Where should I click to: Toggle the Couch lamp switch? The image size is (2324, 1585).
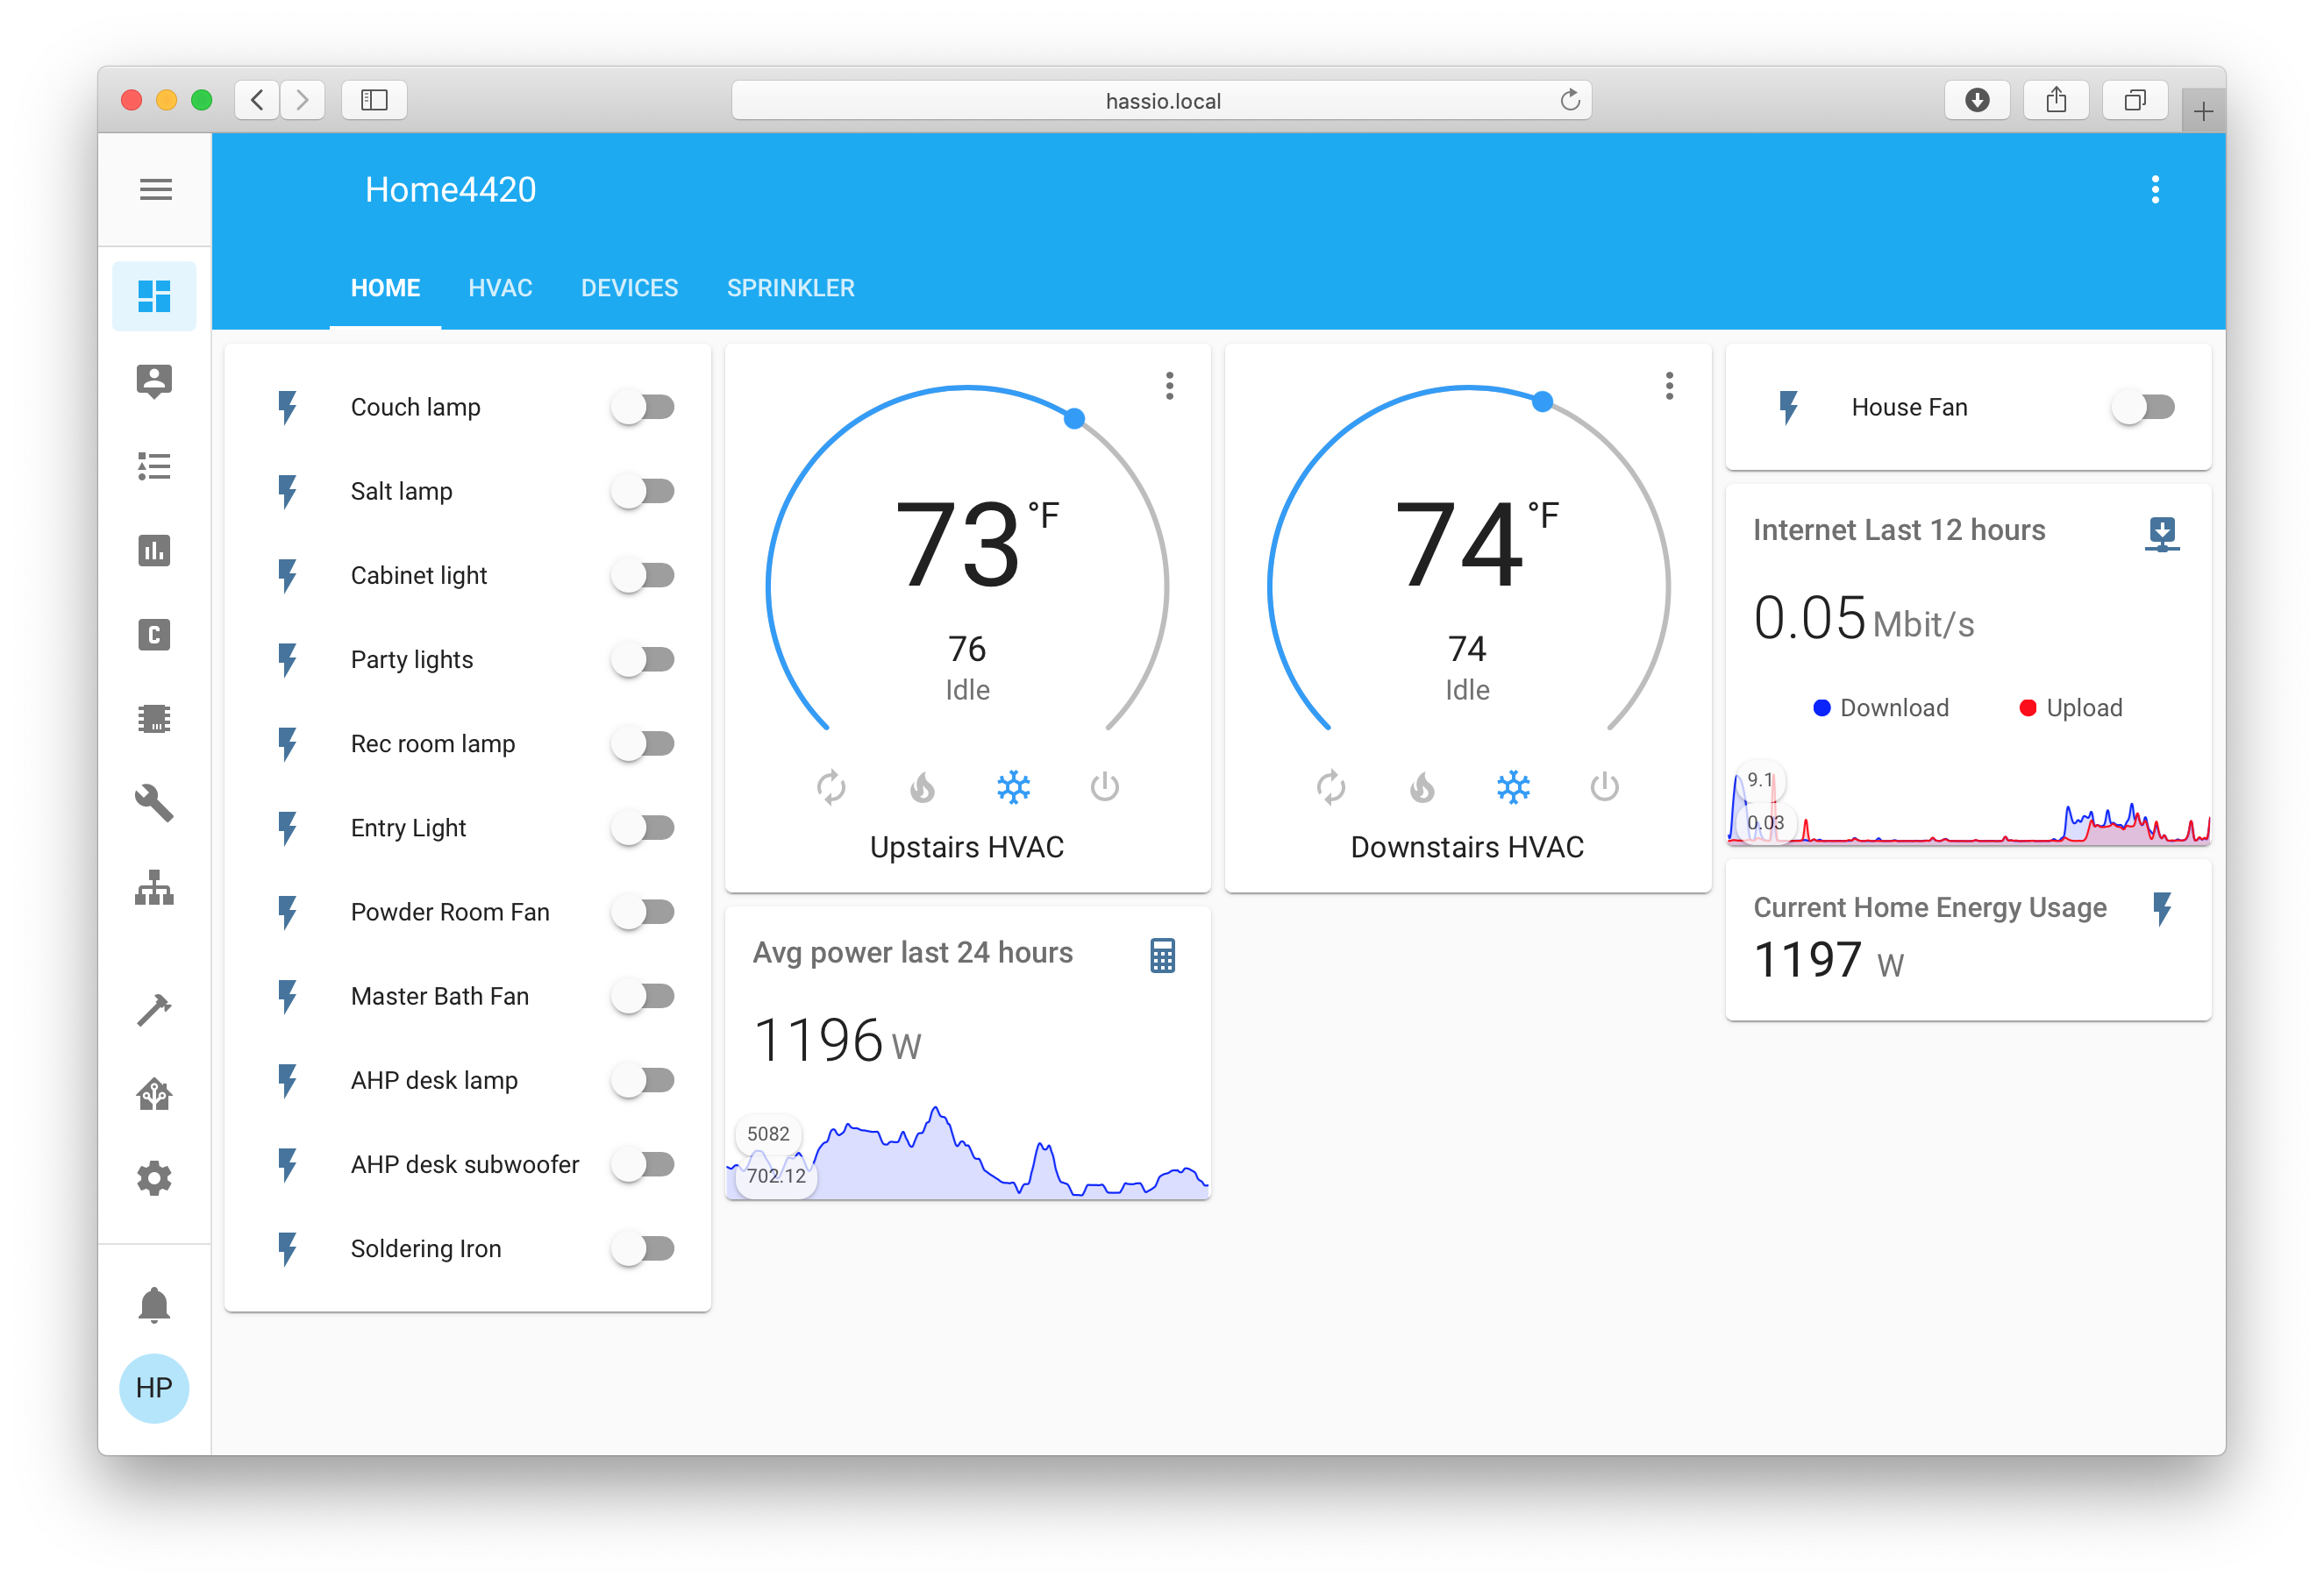pyautogui.click(x=643, y=407)
